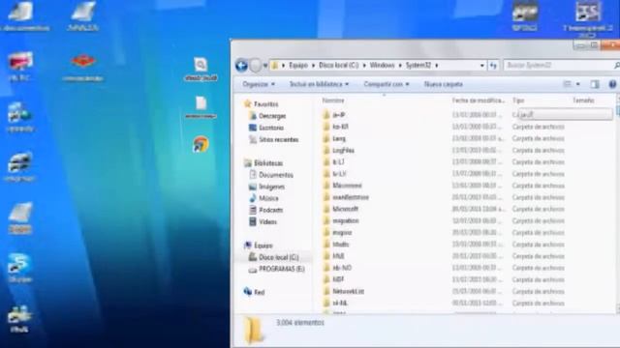
Task: Open the address bar history dropdown
Action: 482,65
